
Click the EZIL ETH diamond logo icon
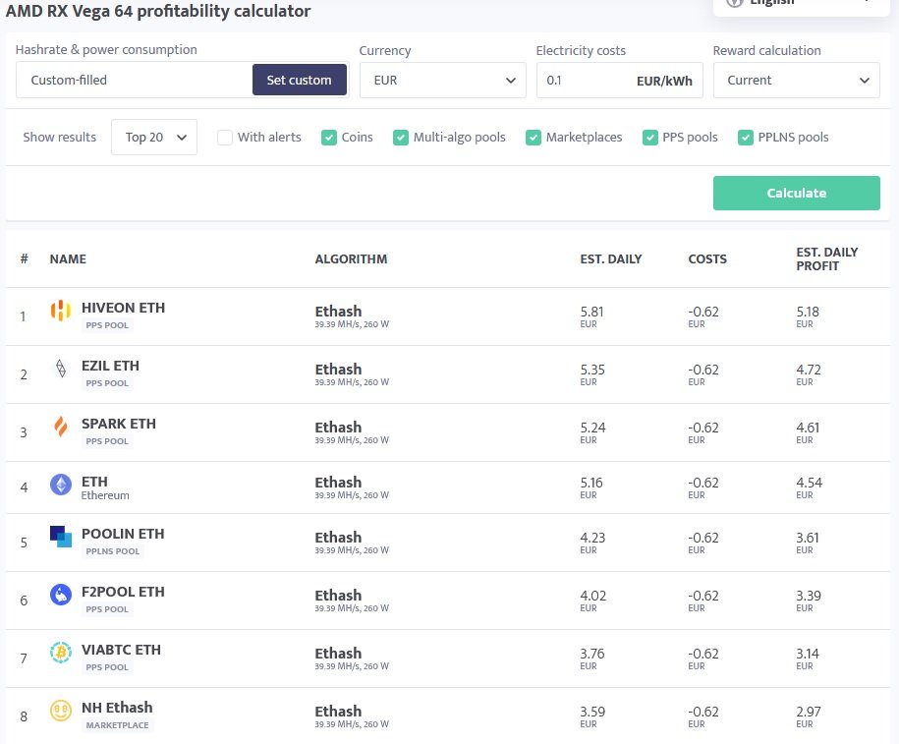point(61,369)
